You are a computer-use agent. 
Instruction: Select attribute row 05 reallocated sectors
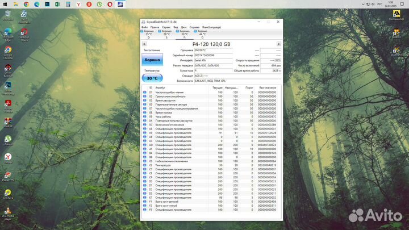[x=211, y=104]
